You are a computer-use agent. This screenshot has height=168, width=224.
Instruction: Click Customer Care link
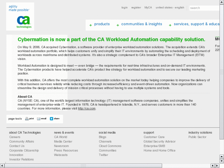[154, 137]
